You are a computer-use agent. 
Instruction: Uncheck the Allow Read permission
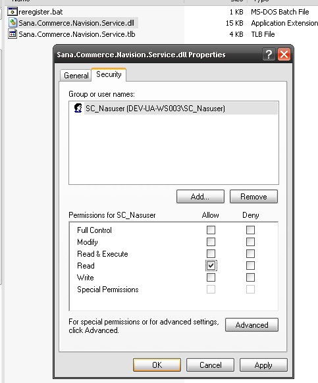coord(211,265)
